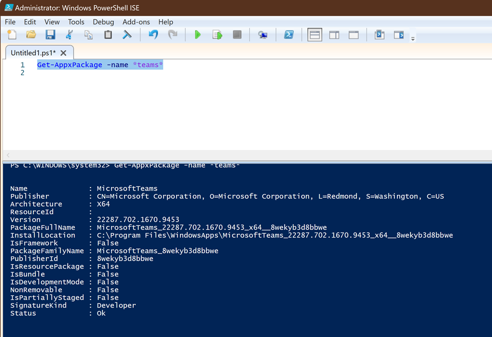Create a new script with New icon
The height and width of the screenshot is (337, 492).
click(x=12, y=34)
